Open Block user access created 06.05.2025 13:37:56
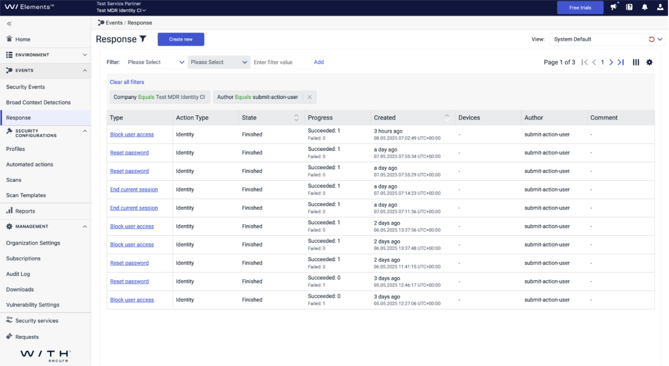The width and height of the screenshot is (669, 366). tap(132, 226)
